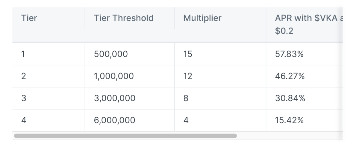Click the multiplier 12 cell
This screenshot has height=149, width=359.
tap(188, 76)
